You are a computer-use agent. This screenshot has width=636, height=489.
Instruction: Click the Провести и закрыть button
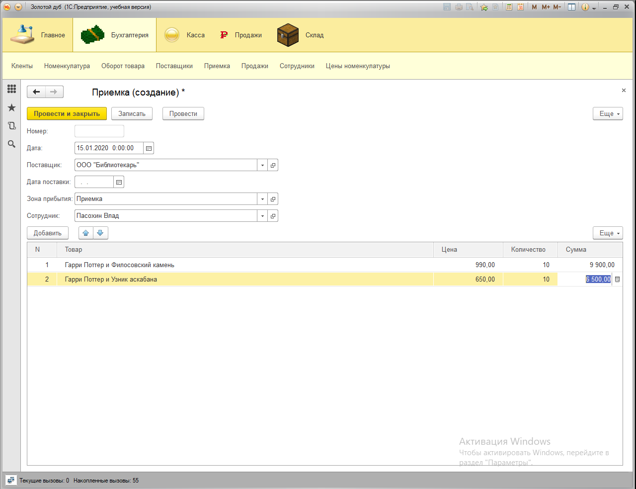click(x=67, y=113)
